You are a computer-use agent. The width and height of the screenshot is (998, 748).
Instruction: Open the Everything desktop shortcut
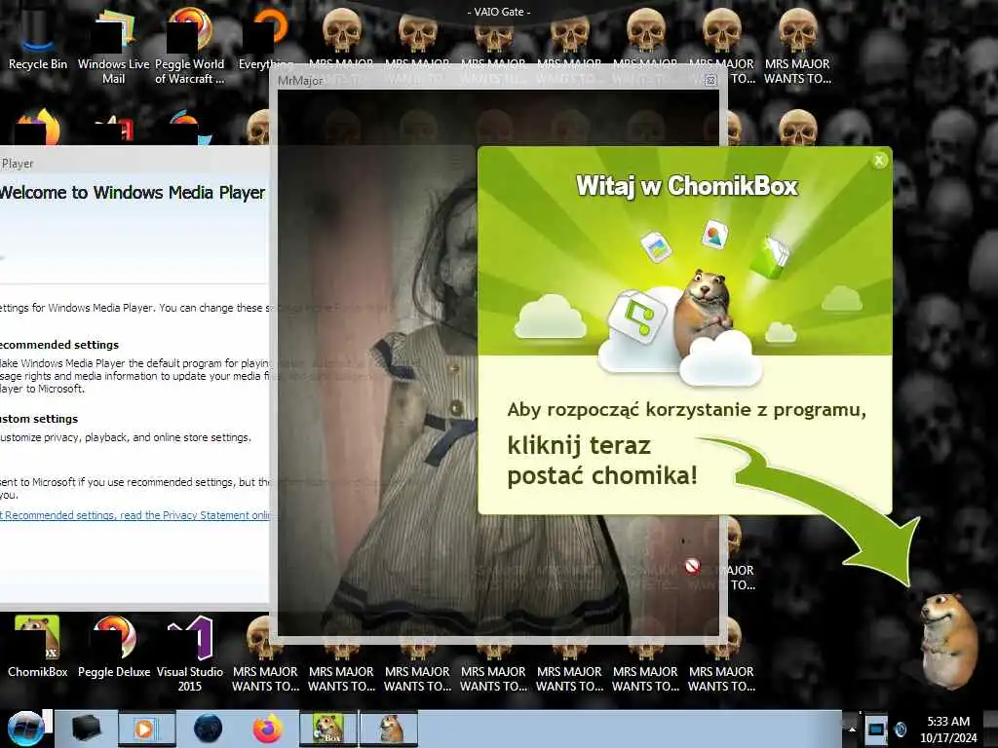[266, 39]
